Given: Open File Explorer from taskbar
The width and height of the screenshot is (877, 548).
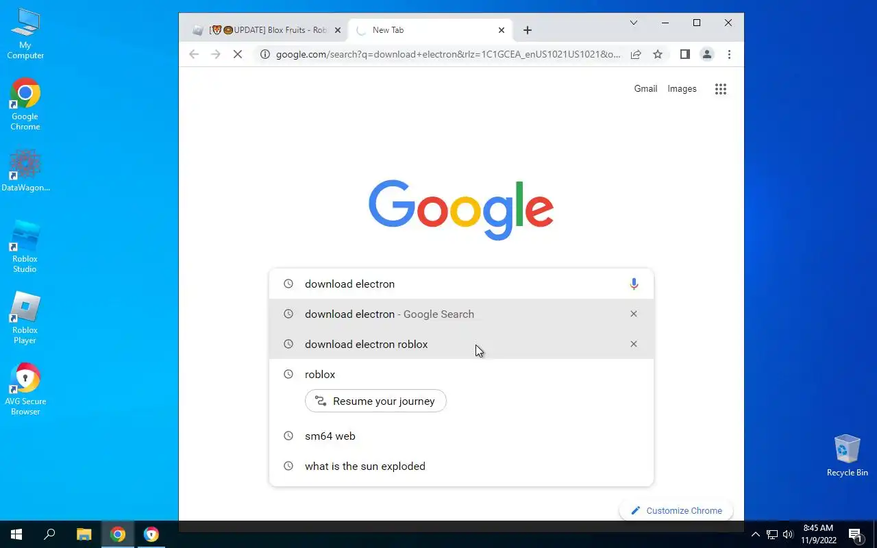Looking at the screenshot, I should point(84,534).
